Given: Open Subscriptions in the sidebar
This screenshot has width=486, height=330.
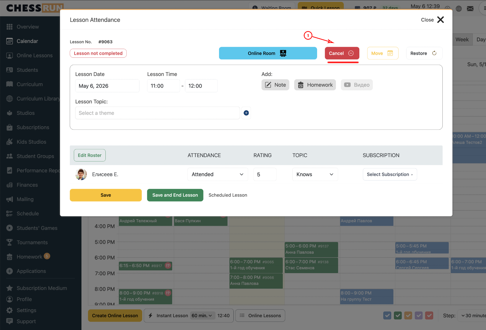Looking at the screenshot, I should [33, 127].
